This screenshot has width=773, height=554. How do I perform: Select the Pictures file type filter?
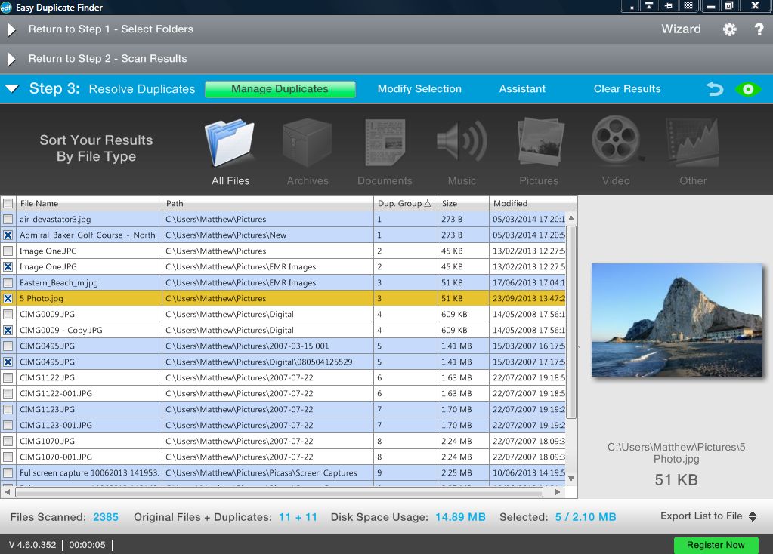pyautogui.click(x=538, y=149)
